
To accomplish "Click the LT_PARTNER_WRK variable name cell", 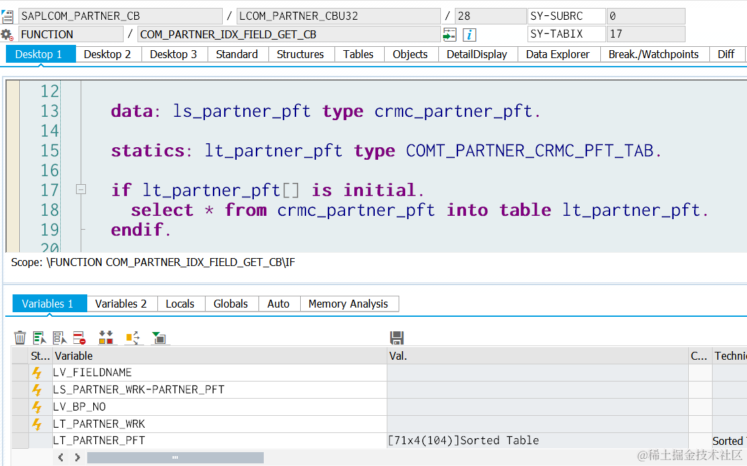I will [x=219, y=424].
